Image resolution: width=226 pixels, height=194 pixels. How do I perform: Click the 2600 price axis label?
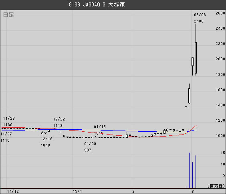click(220, 13)
